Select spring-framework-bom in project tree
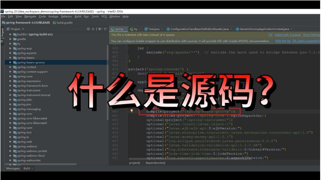The height and width of the screenshot is (180, 321). [33, 86]
